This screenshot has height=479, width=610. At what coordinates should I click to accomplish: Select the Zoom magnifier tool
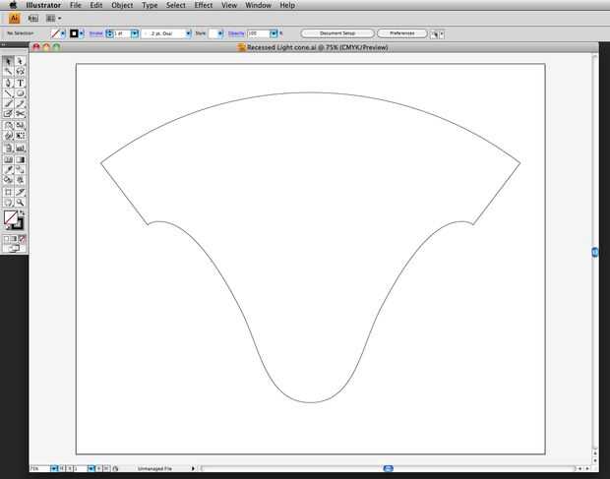[21, 203]
